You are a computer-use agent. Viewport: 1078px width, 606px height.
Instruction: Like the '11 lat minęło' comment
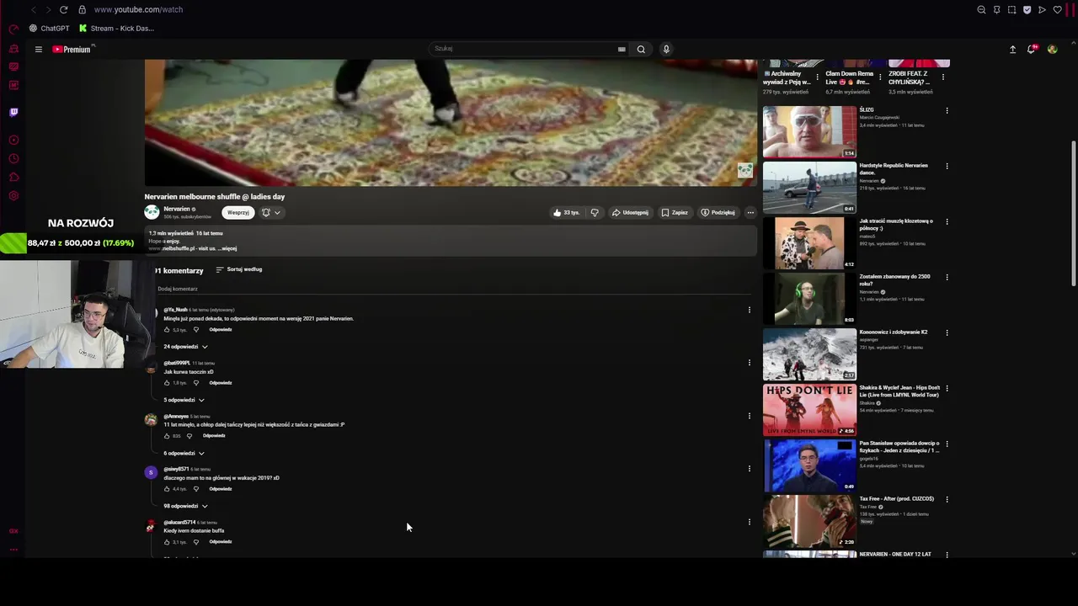[x=167, y=436]
